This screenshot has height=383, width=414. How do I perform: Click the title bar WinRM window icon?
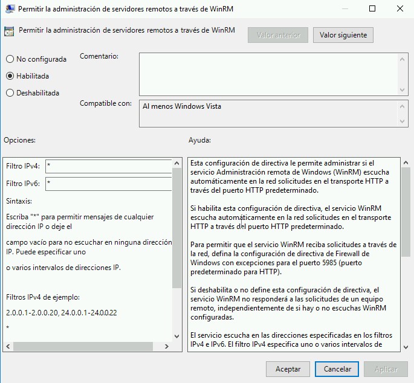10,8
